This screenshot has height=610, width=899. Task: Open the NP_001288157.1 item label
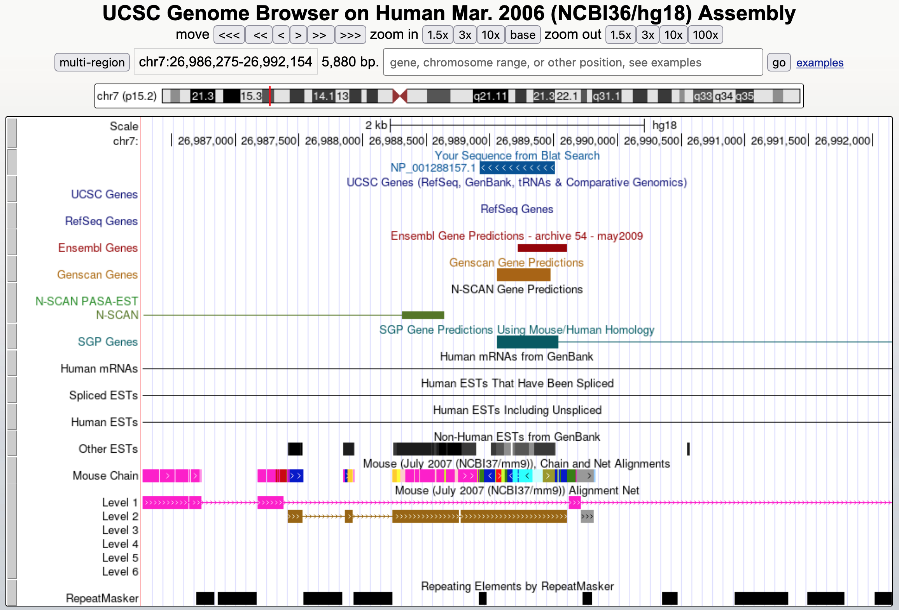point(433,168)
